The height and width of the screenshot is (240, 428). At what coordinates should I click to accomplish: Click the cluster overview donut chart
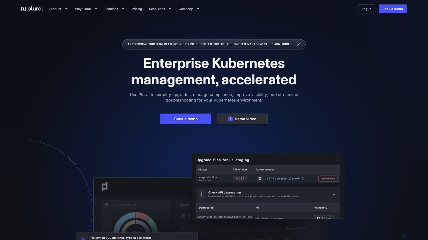(135, 223)
